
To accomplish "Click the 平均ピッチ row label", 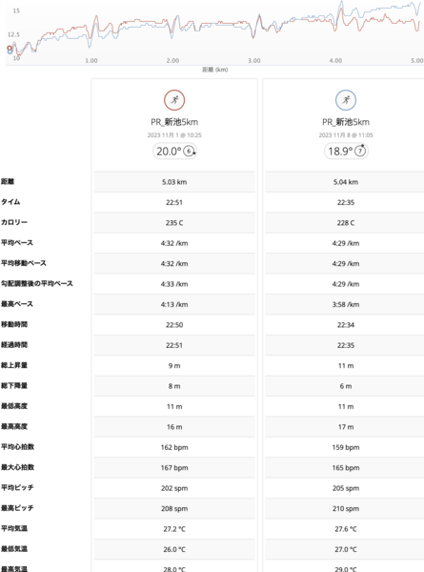I will pos(17,488).
